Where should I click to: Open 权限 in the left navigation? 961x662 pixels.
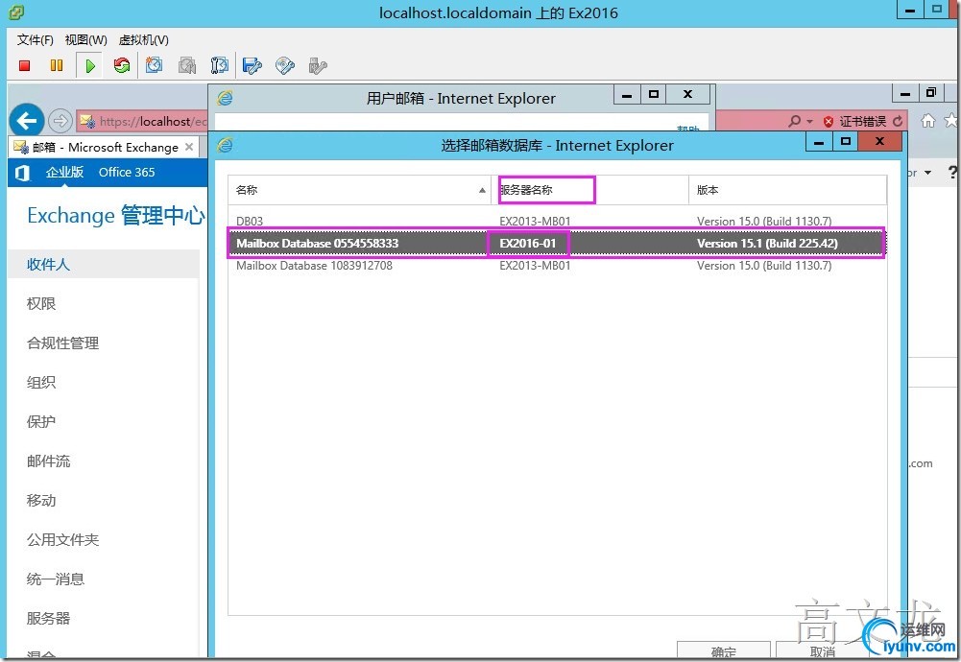pyautogui.click(x=41, y=303)
